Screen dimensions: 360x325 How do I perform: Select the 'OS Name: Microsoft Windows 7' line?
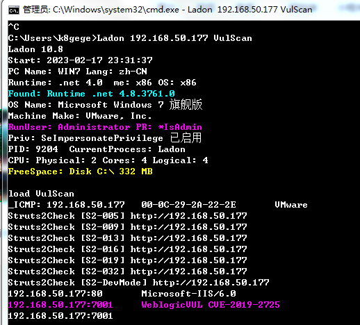(x=105, y=105)
